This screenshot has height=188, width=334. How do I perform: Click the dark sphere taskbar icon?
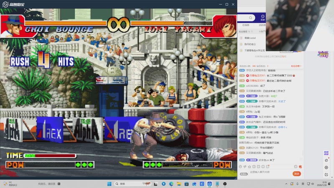click(x=225, y=184)
